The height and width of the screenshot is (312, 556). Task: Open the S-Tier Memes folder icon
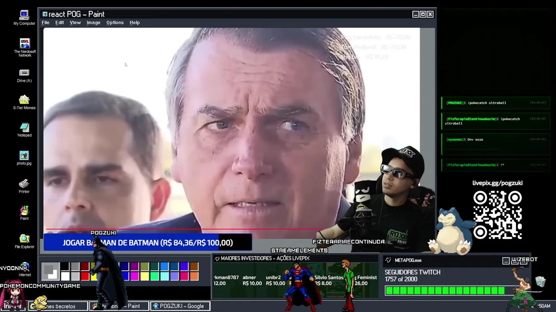tap(24, 102)
